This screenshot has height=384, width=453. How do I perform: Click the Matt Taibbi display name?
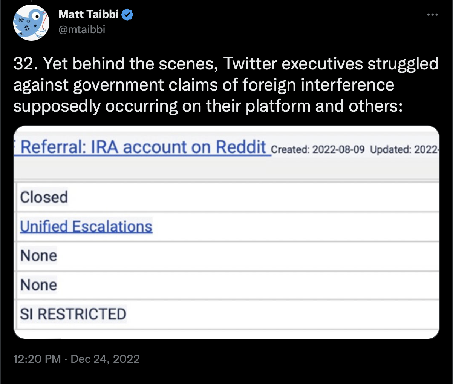[89, 15]
